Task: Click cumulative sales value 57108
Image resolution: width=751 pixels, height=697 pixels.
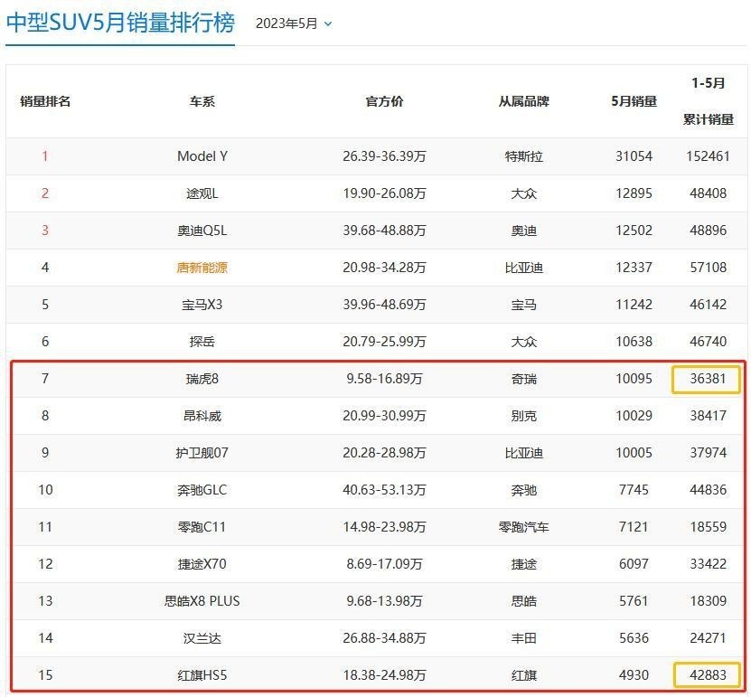Action: pos(708,268)
